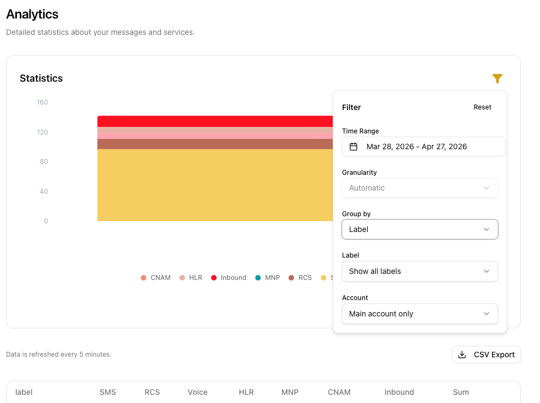Click the large yellow band in chart
Viewport: 540px width, 403px height.
(215, 185)
